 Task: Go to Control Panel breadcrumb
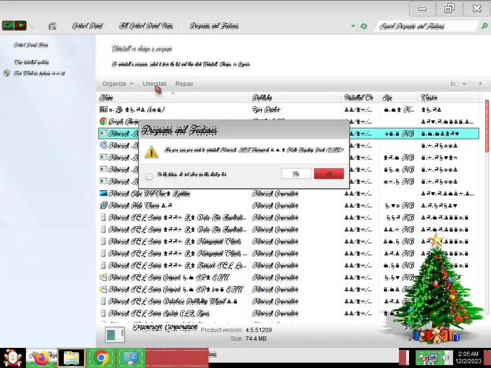(87, 26)
